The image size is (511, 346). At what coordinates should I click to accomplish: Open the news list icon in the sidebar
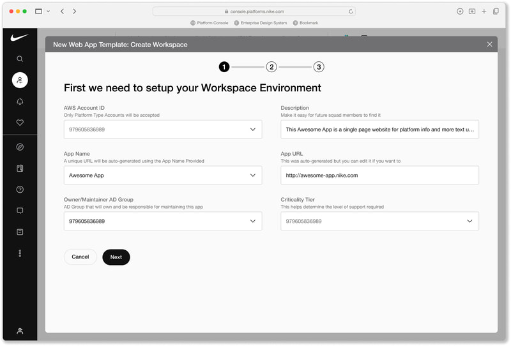tap(20, 232)
